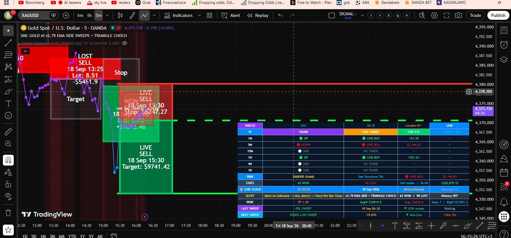
Task: Open the Indicators dialog
Action: point(179,15)
